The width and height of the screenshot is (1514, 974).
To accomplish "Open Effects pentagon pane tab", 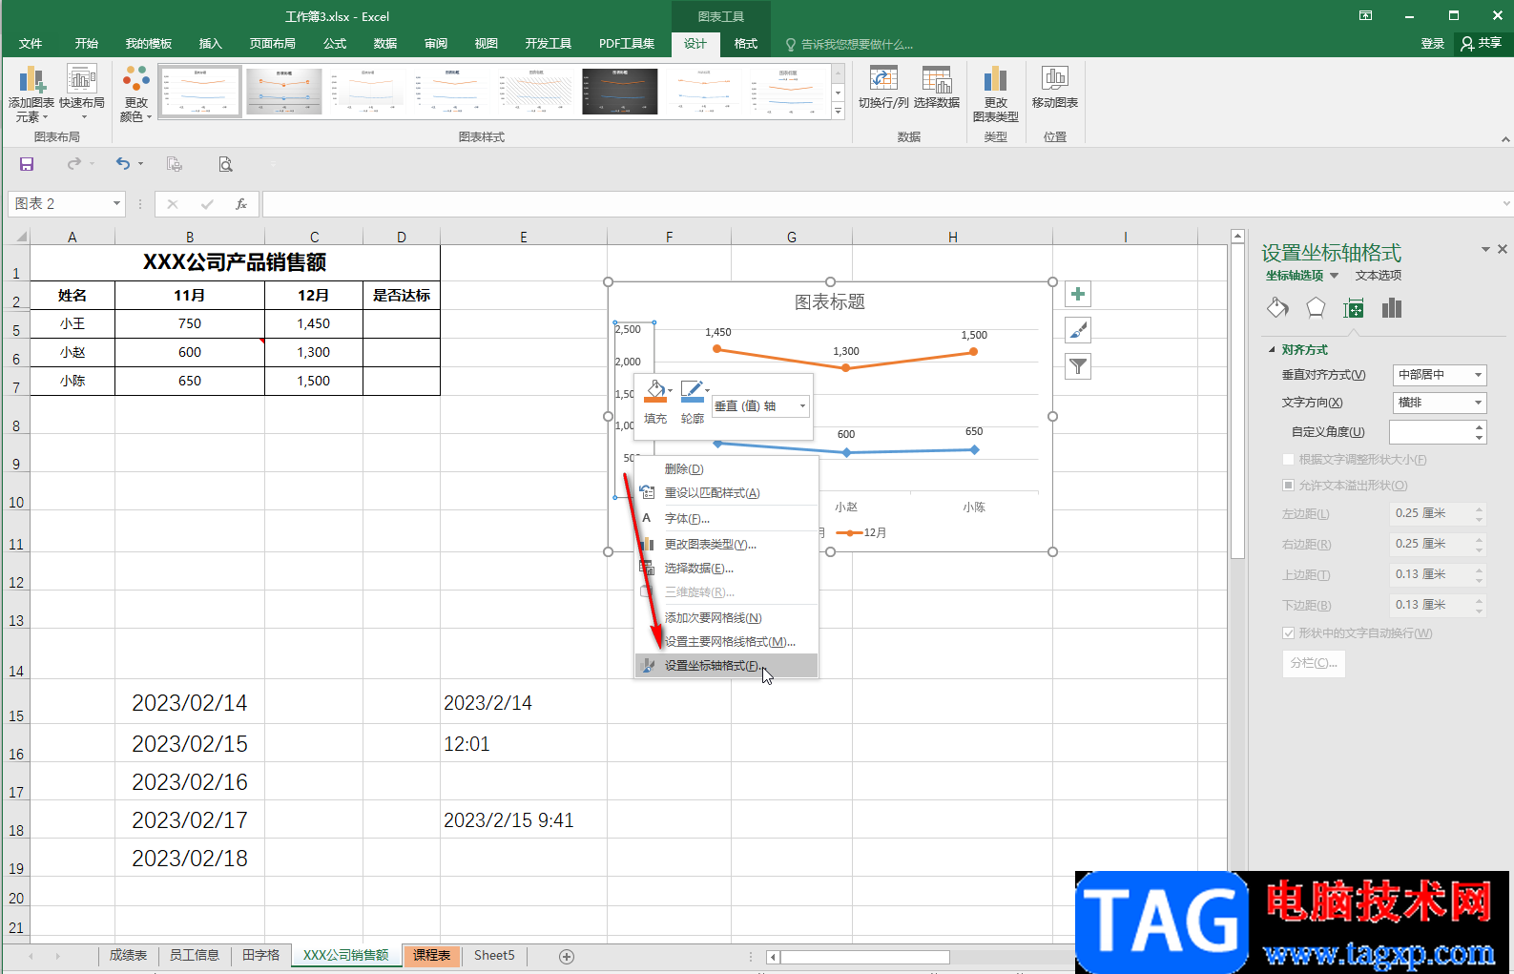I will click(1316, 308).
